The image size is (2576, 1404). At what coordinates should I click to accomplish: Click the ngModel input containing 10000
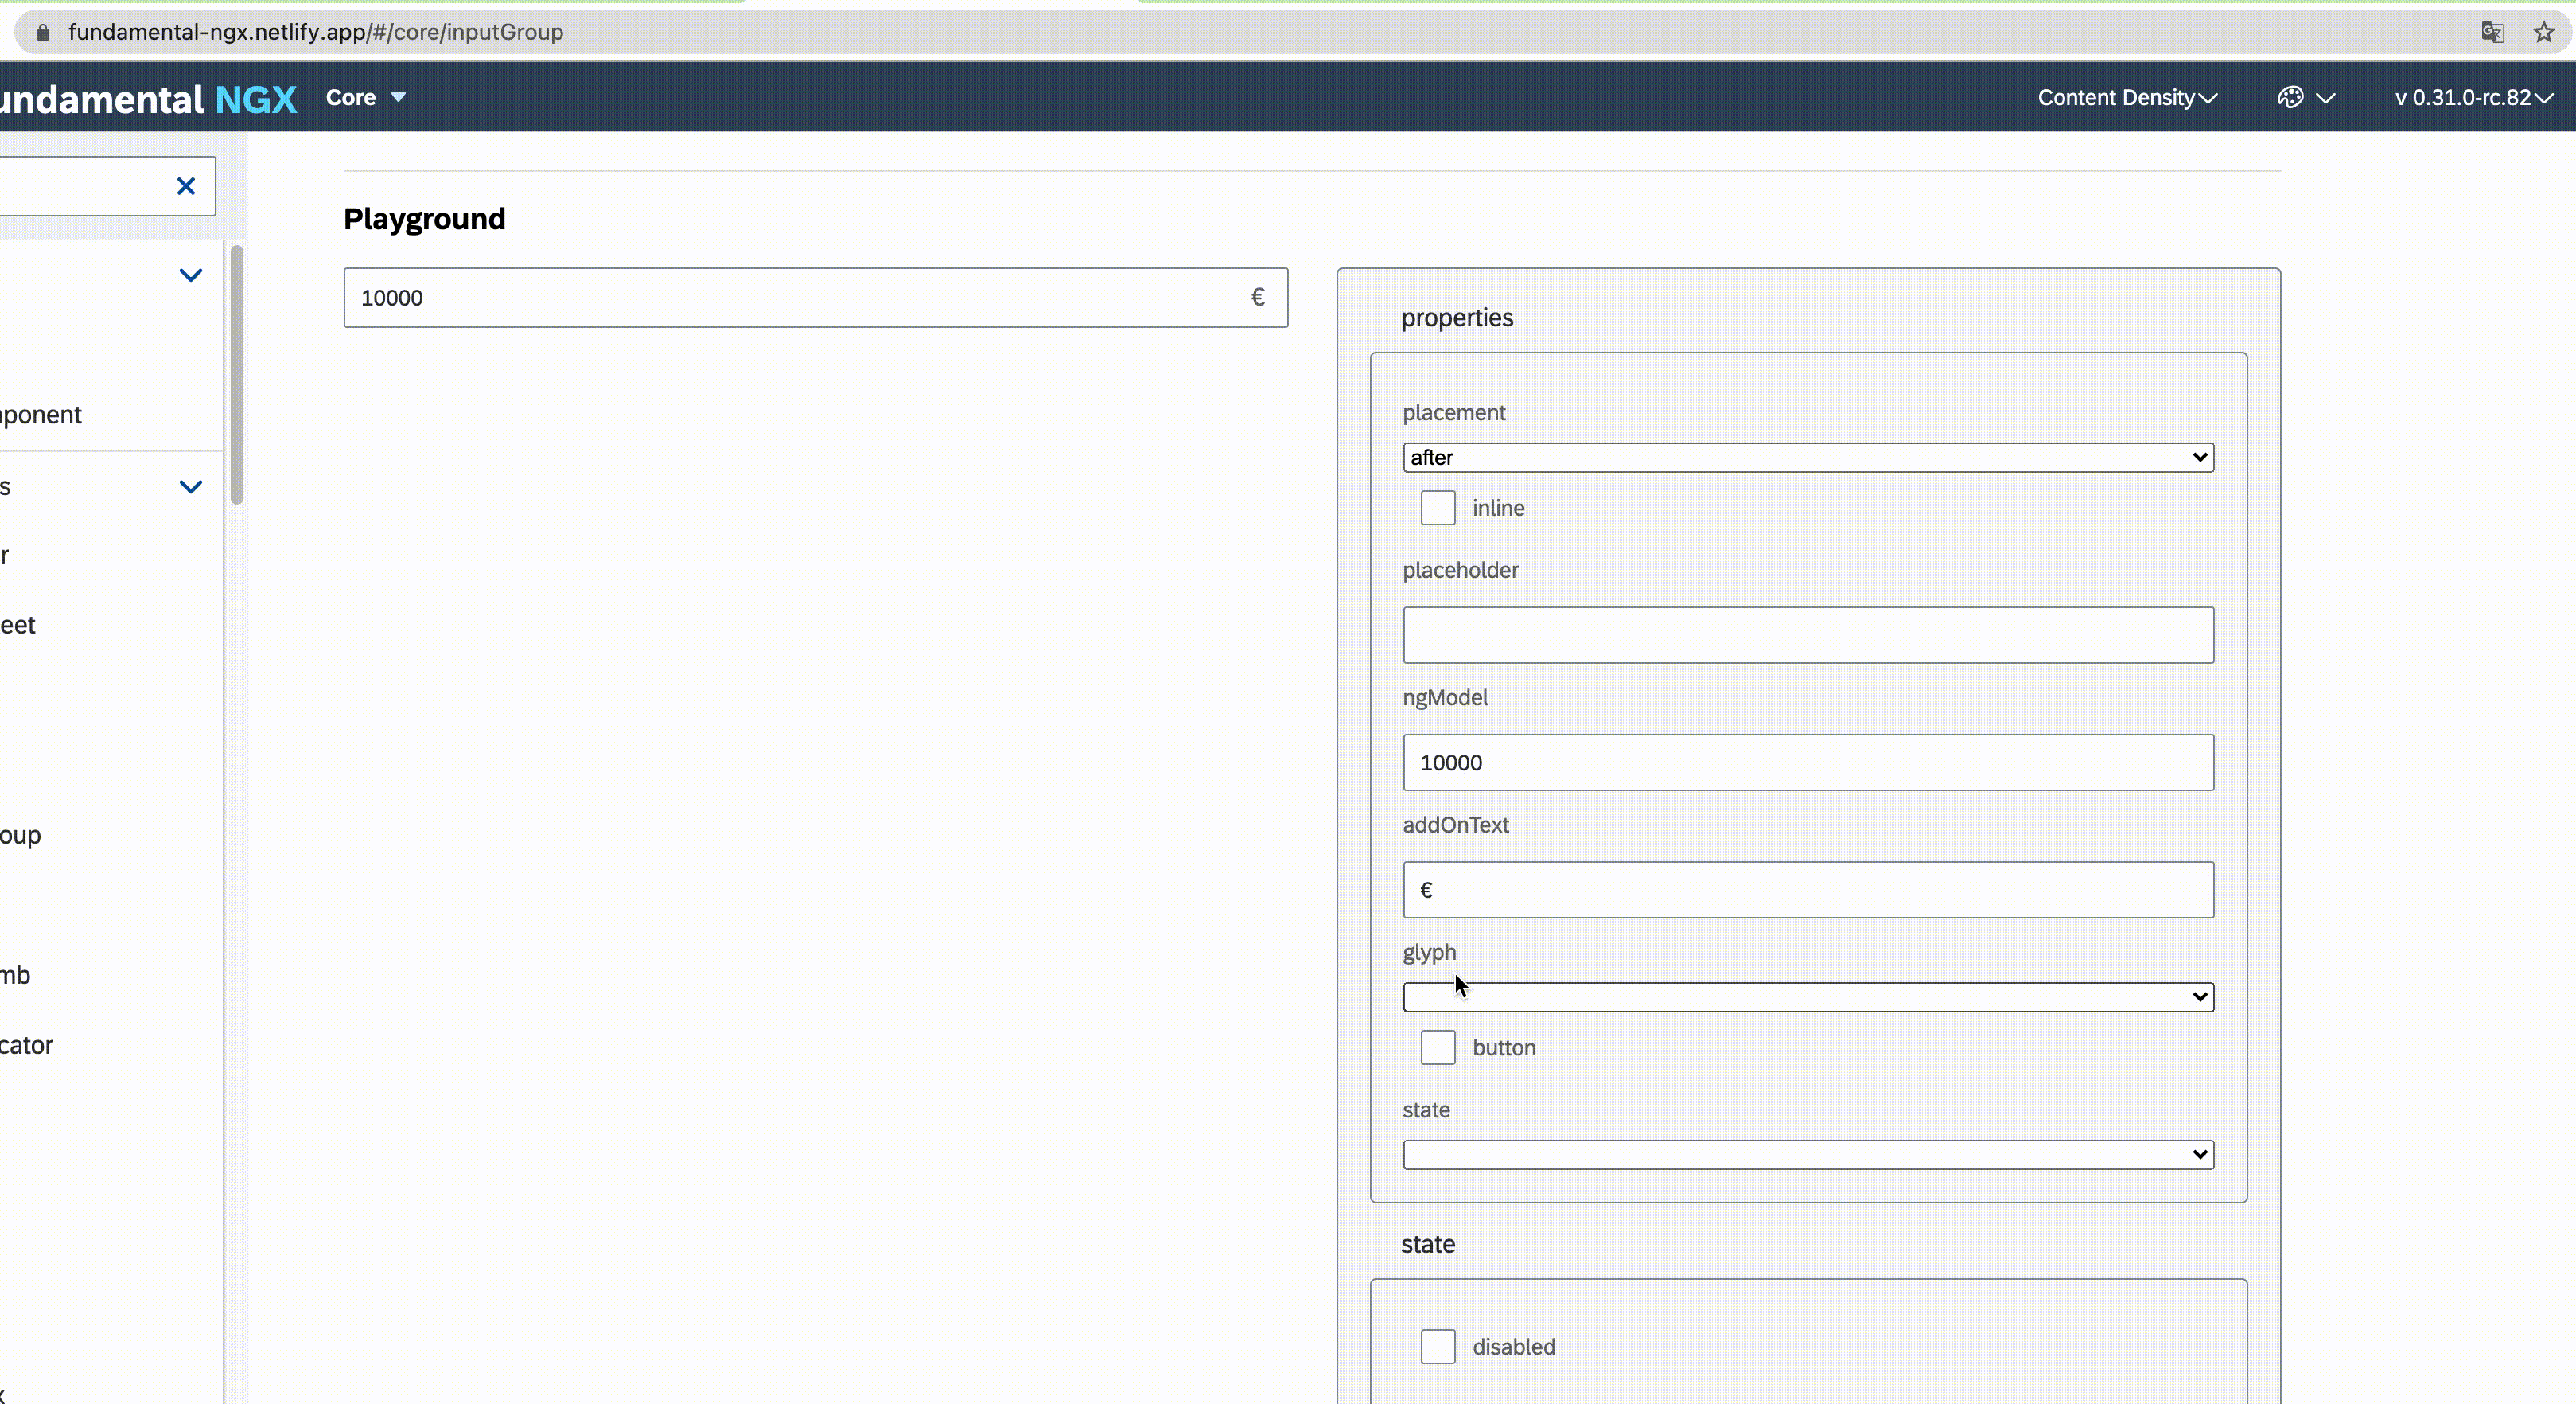click(x=1807, y=762)
